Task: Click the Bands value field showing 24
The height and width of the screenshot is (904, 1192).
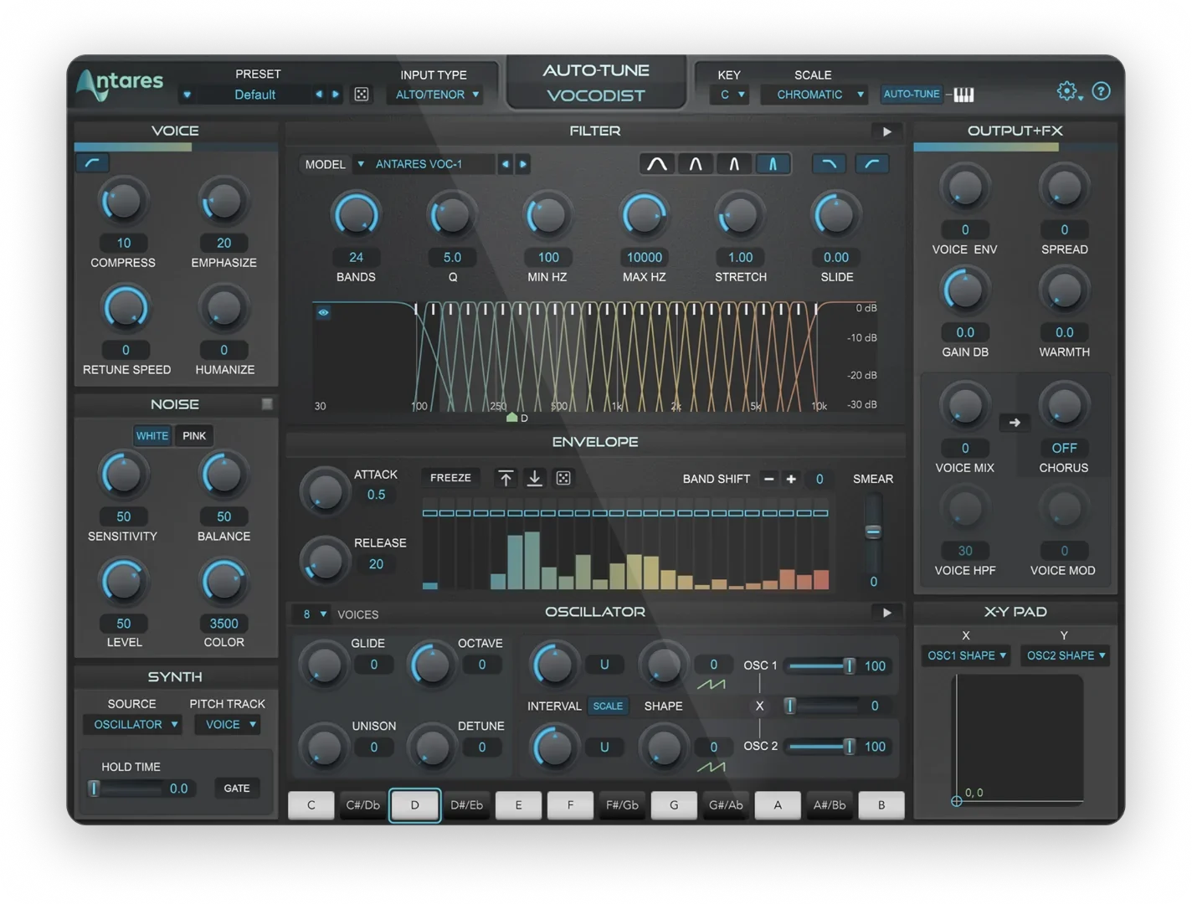Action: tap(356, 257)
